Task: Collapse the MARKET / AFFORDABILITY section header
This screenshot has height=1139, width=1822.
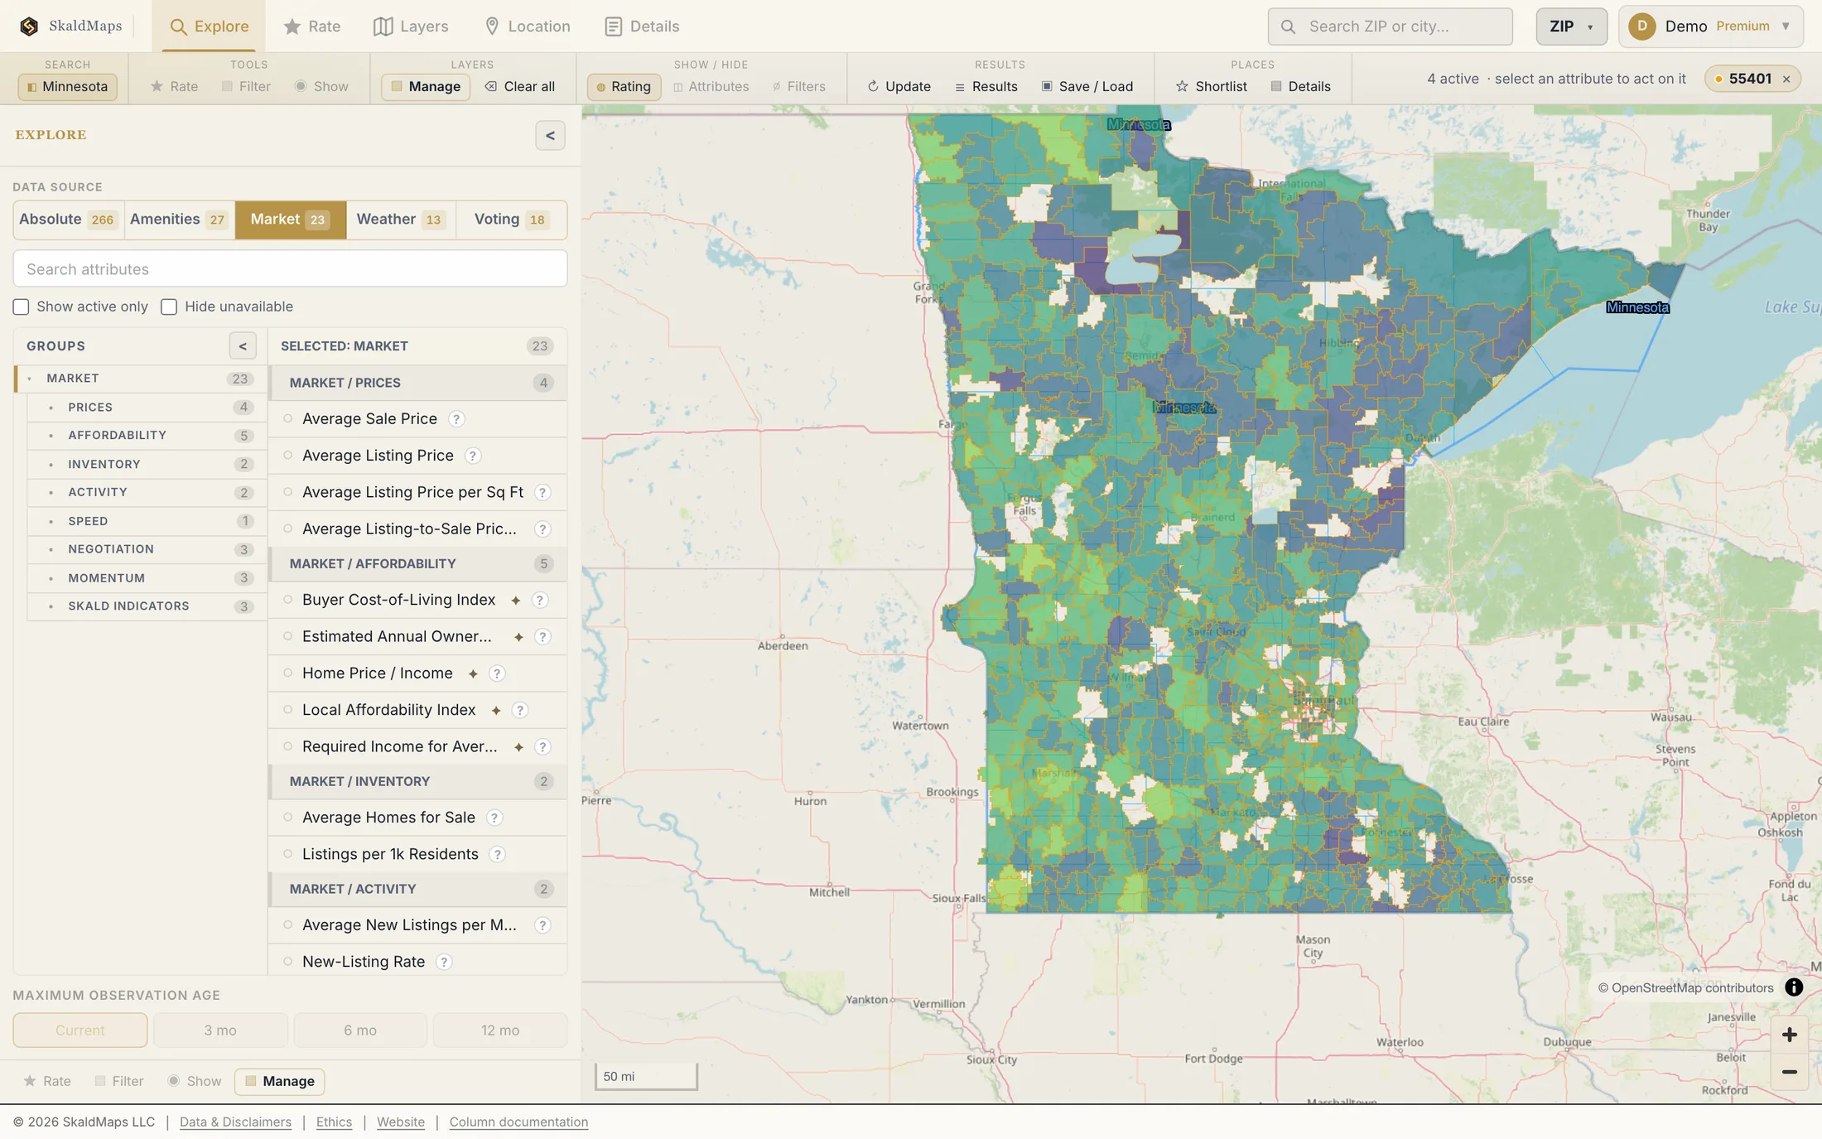Action: pyautogui.click(x=418, y=564)
